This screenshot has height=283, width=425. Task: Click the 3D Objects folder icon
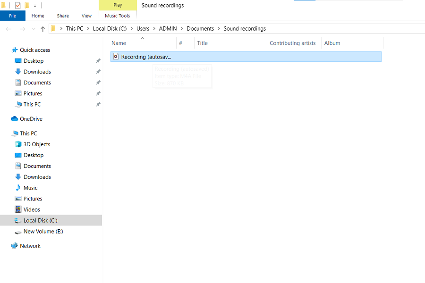(18, 144)
